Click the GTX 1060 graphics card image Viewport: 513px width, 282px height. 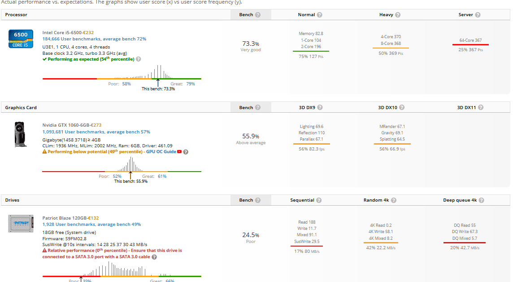20,135
